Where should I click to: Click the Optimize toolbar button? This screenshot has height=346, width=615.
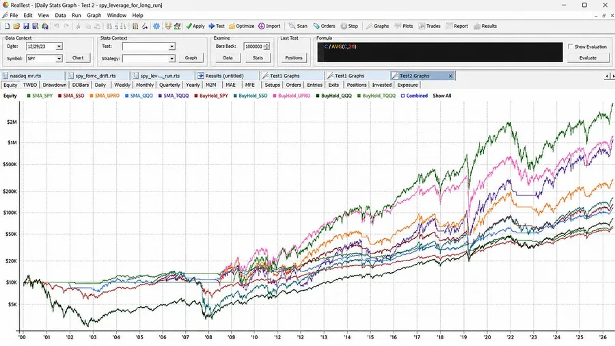click(x=241, y=26)
